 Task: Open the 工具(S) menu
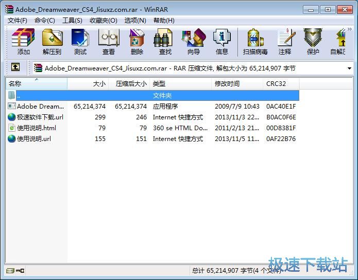[x=72, y=21]
